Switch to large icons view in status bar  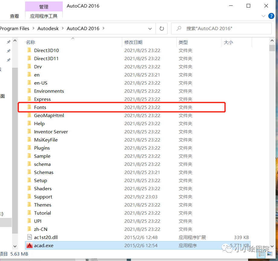pos(270,254)
